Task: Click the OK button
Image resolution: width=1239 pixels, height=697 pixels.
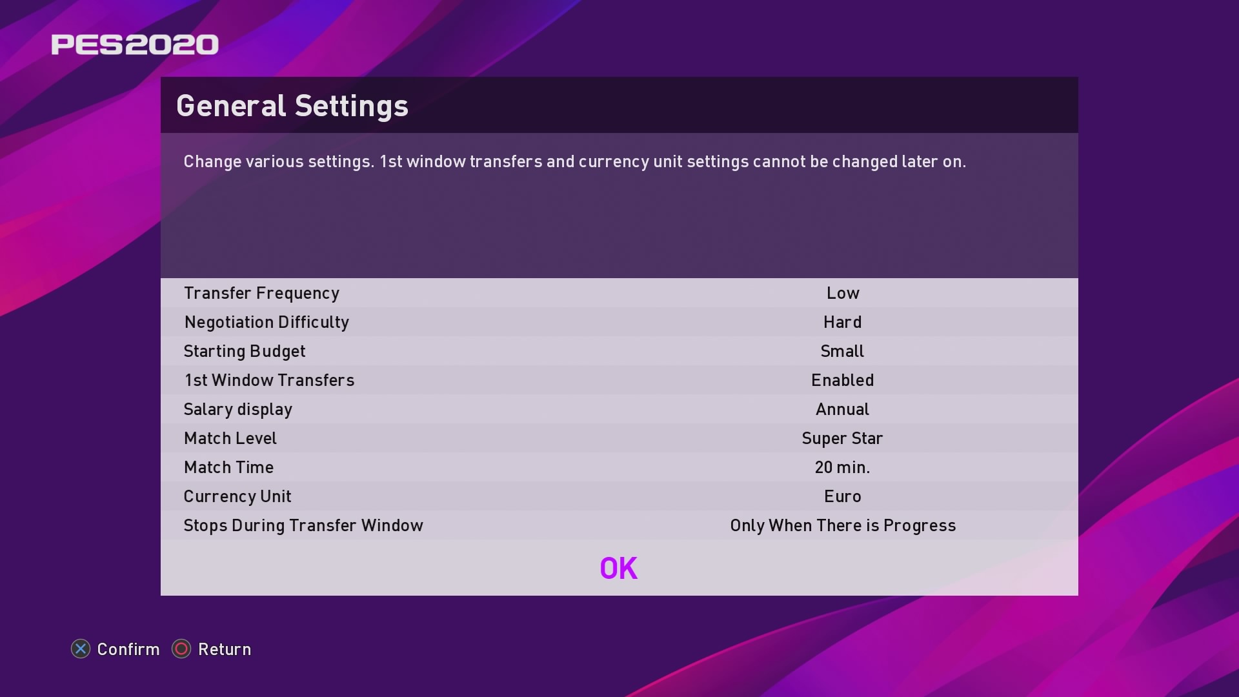Action: (619, 568)
